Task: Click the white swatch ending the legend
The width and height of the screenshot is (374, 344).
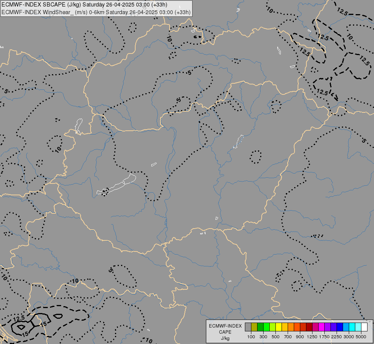Action: coord(364,327)
